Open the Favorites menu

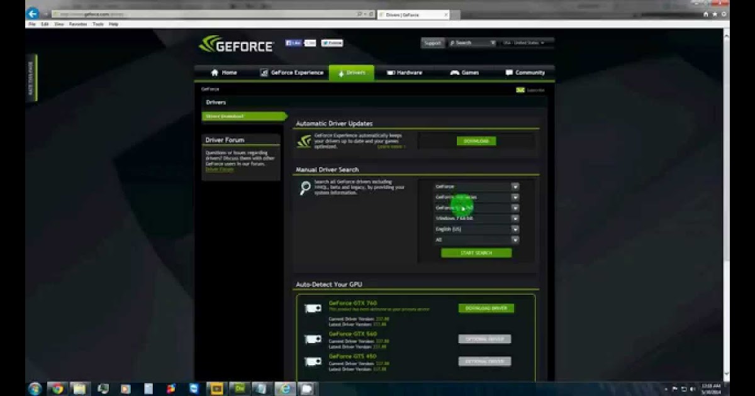pos(78,24)
